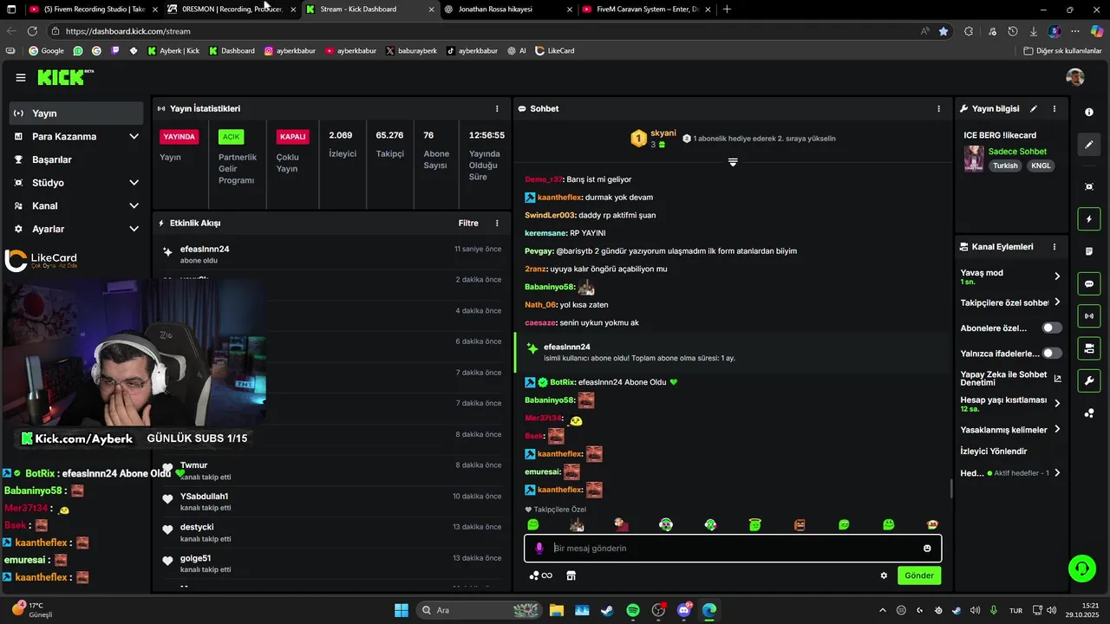Click the camera-chat icon in right toolbar
This screenshot has width=1110, height=624.
pos(1089,348)
